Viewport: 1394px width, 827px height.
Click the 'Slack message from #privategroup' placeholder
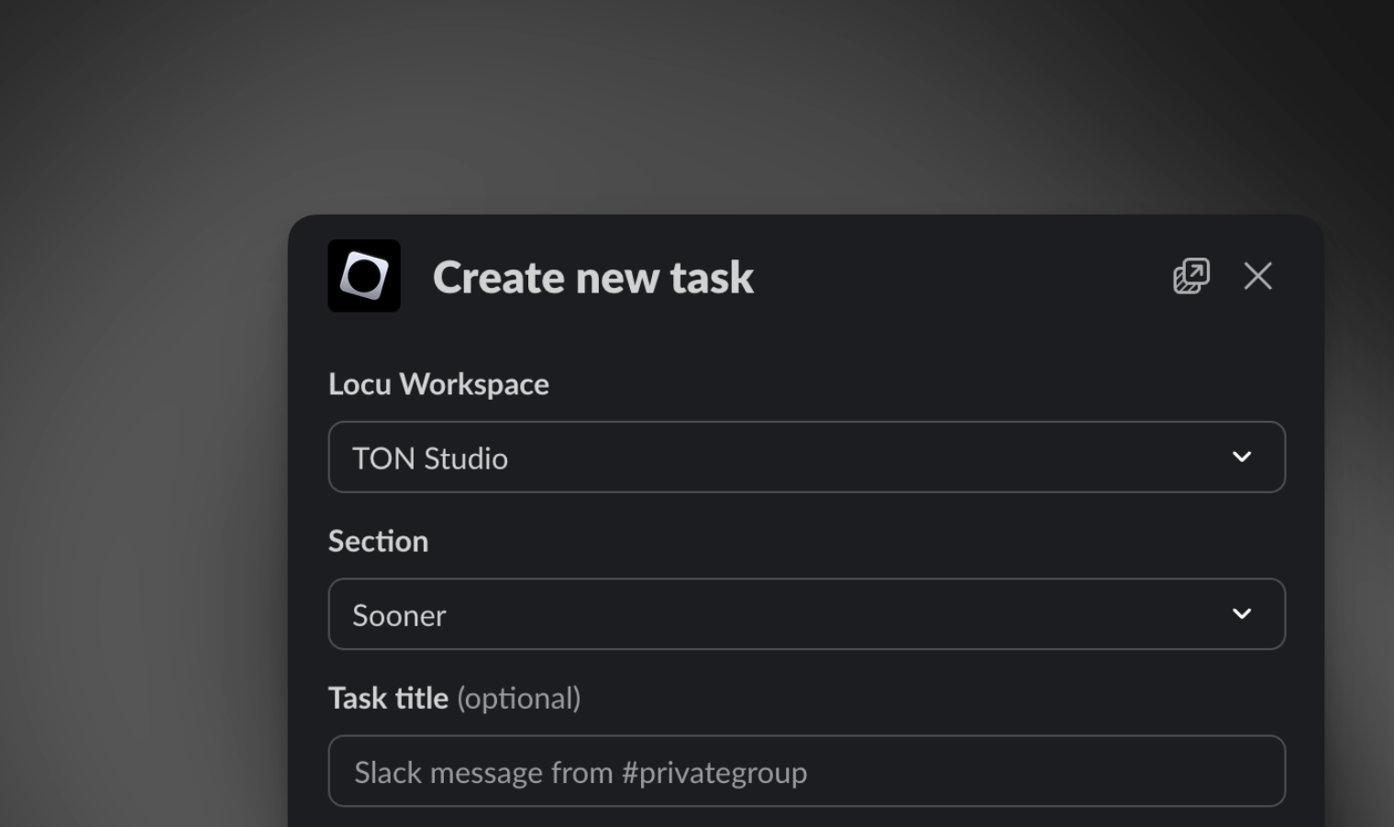pyautogui.click(x=581, y=773)
